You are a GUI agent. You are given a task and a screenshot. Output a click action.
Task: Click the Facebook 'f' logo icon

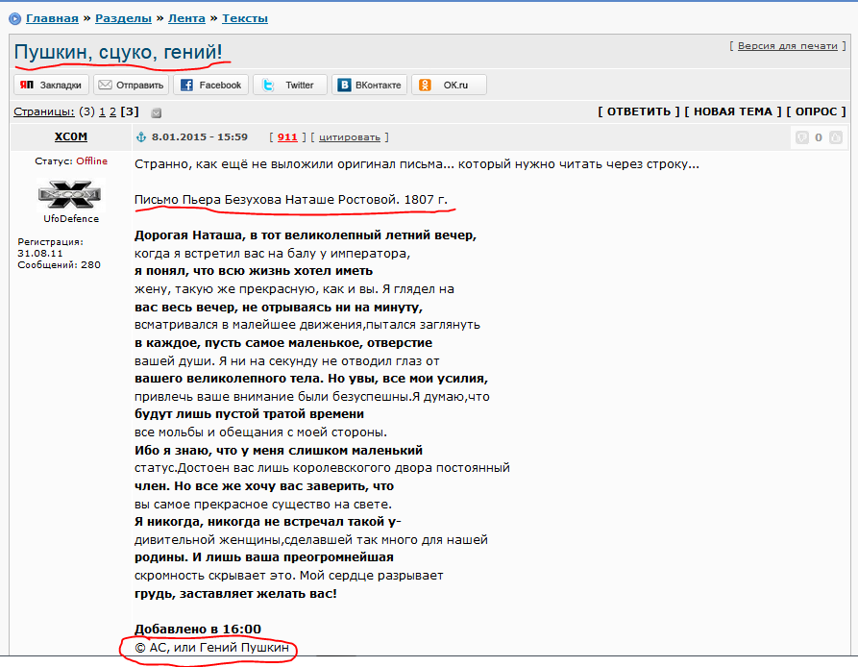coord(186,85)
